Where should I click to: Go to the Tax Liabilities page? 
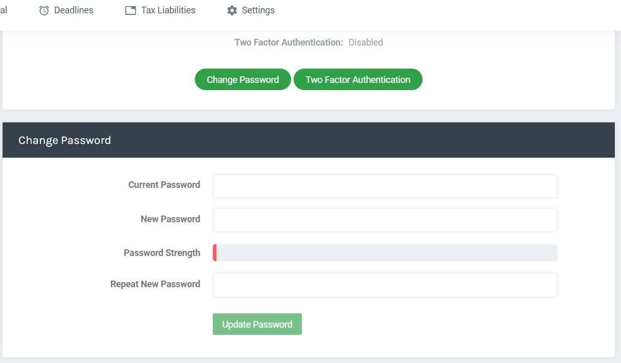168,10
